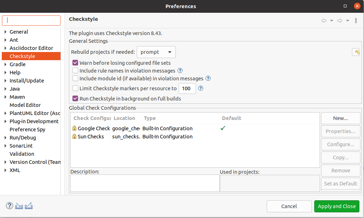The image size is (364, 218).
Task: Open help for Include module id option
Action: coord(208,79)
